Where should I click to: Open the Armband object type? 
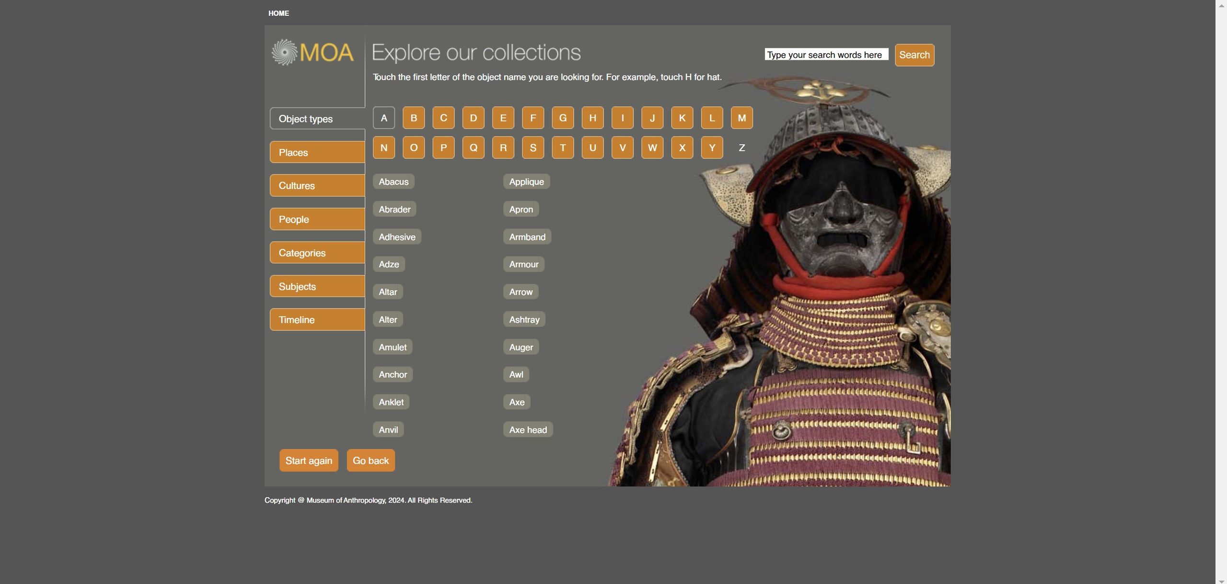[527, 237]
